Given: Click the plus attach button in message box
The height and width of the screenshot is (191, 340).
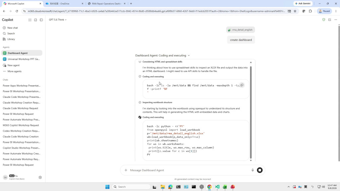Looking at the screenshot, I should (126, 170).
